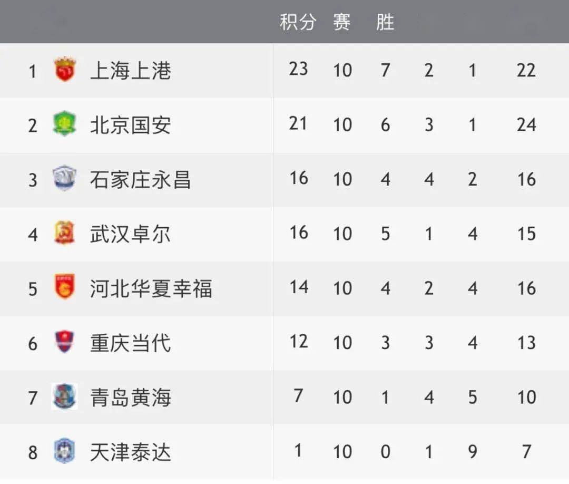Sort by the 积分 column header
This screenshot has width=569, height=484.
298,22
